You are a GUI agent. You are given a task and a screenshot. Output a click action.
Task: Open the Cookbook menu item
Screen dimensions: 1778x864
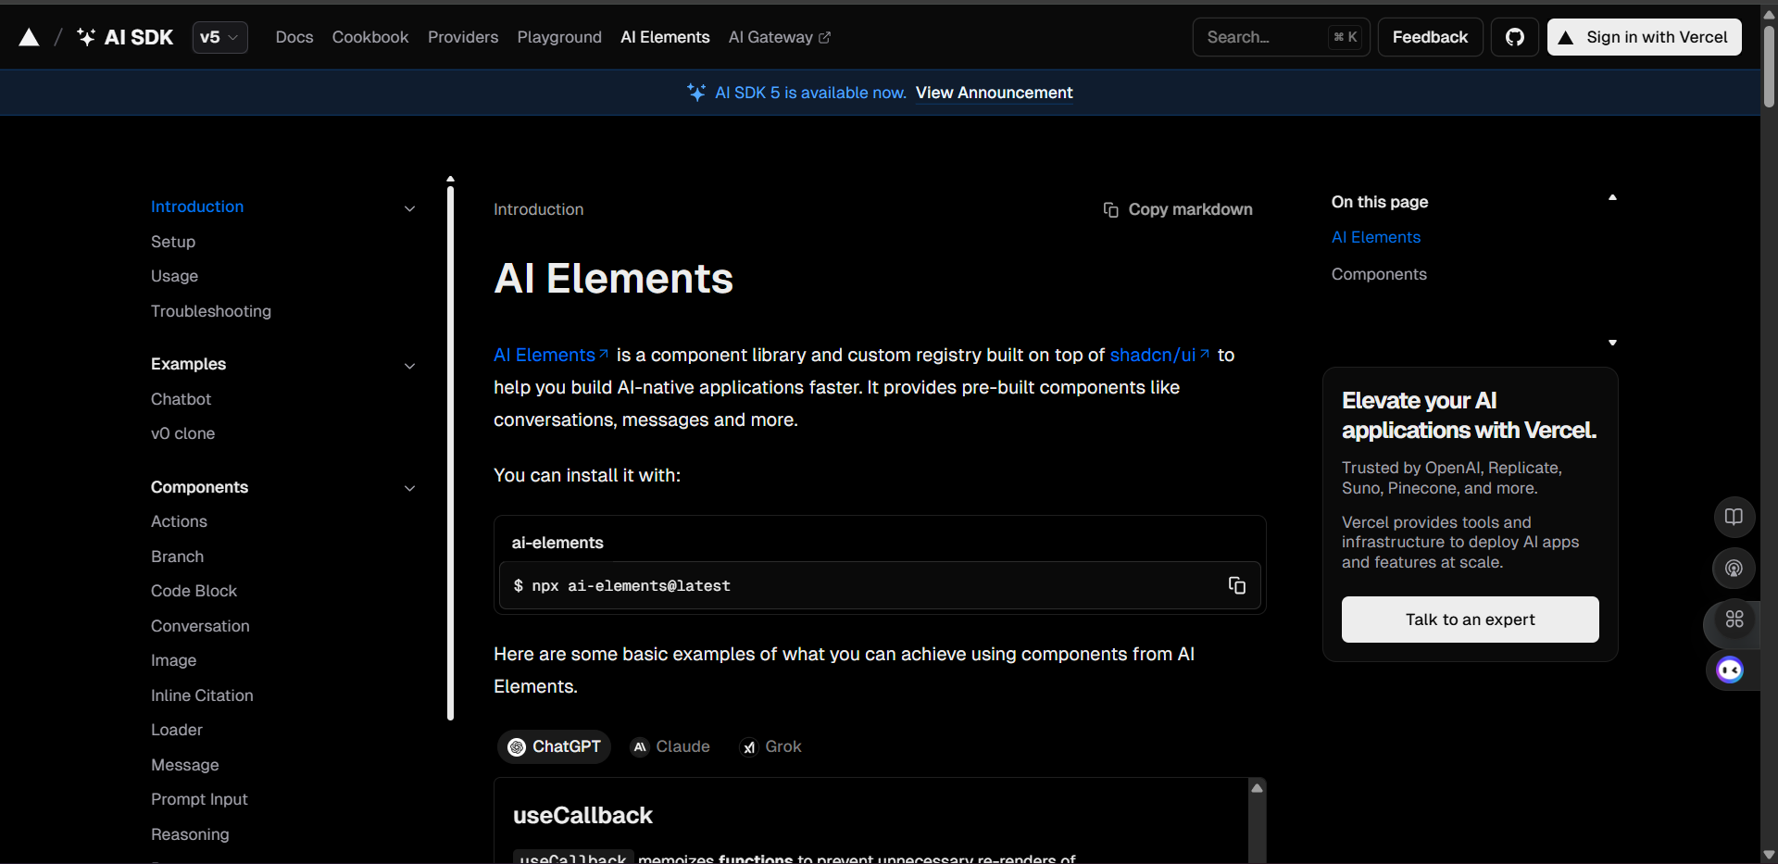click(369, 37)
